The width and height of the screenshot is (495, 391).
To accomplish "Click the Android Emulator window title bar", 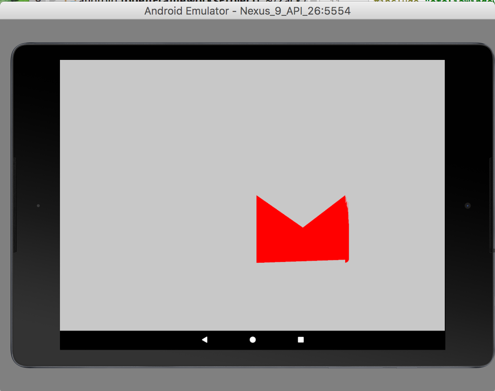I will pyautogui.click(x=247, y=11).
